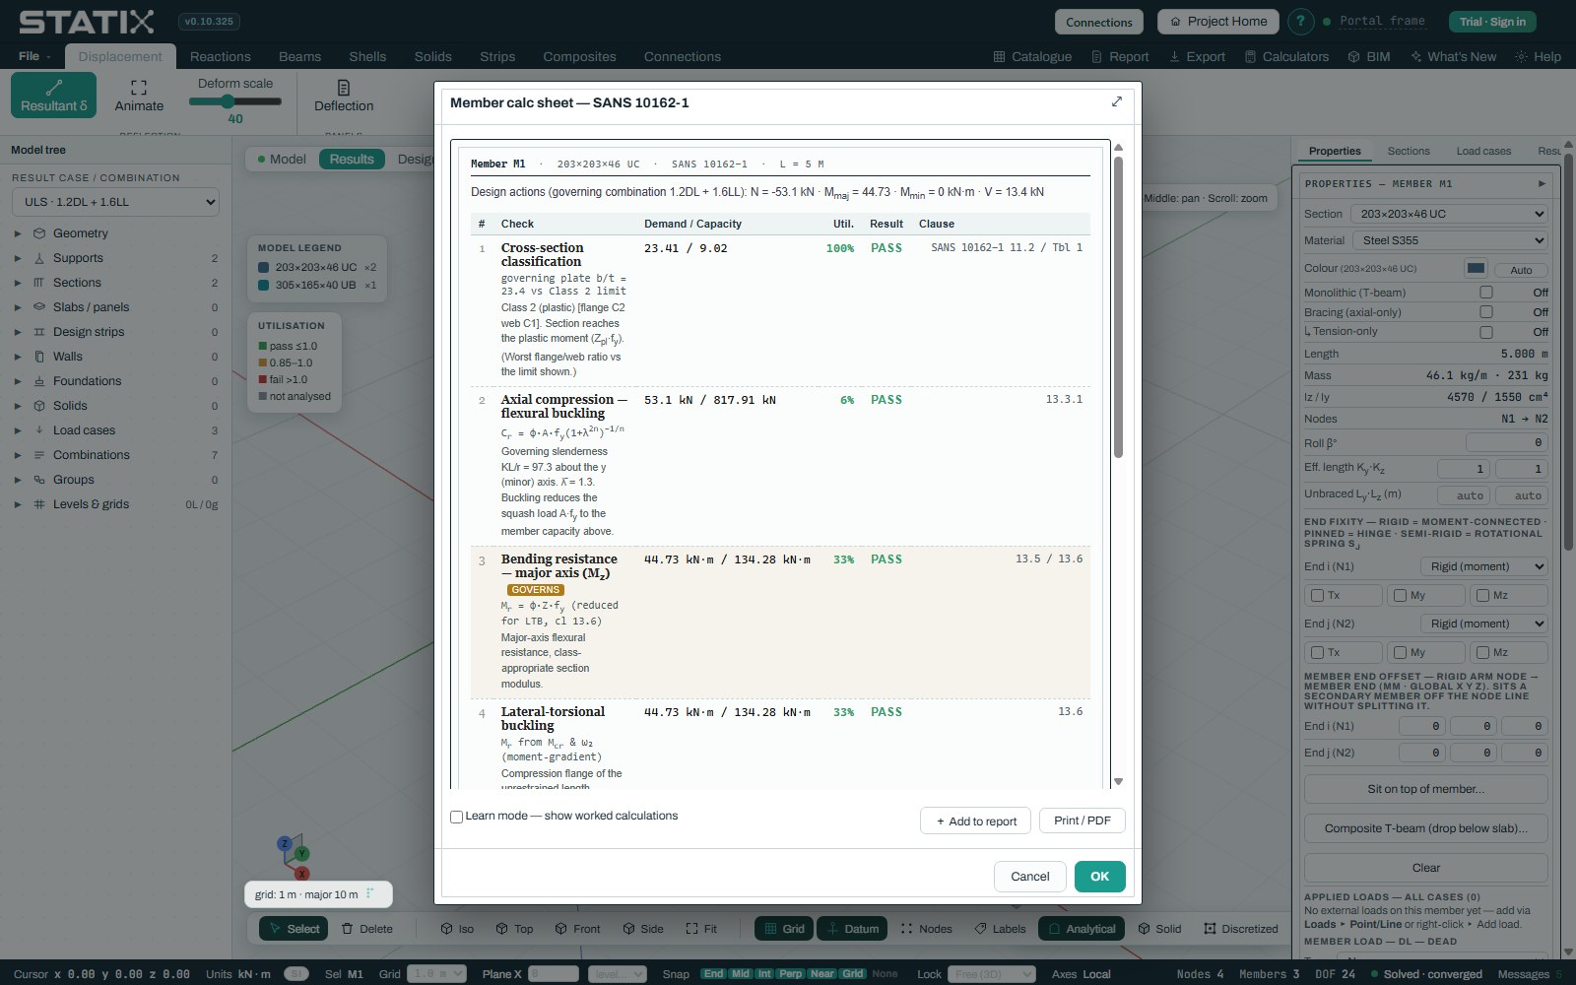Toggle the SI units switch in status bar
This screenshot has height=985, width=1576.
coord(295,974)
